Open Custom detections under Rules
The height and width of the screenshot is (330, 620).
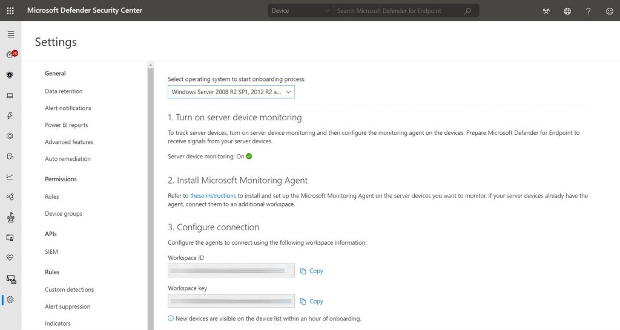69,290
